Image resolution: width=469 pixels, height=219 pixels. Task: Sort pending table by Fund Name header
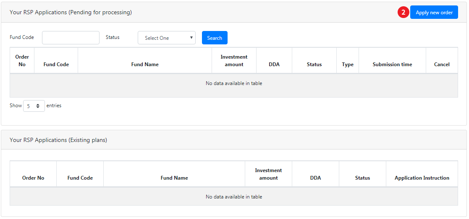pos(145,64)
